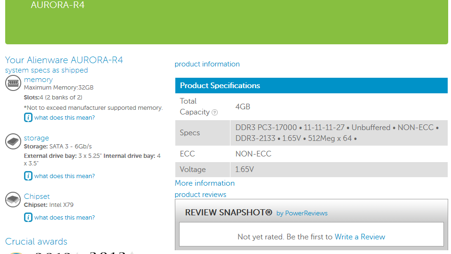Click the More information link
This screenshot has width=451, height=254.
pos(205,183)
